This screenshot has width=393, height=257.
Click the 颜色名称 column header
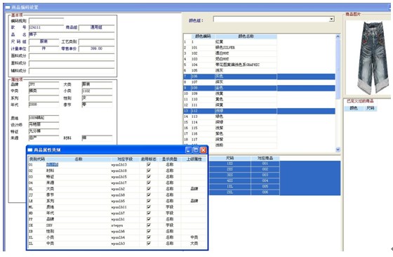click(246, 37)
